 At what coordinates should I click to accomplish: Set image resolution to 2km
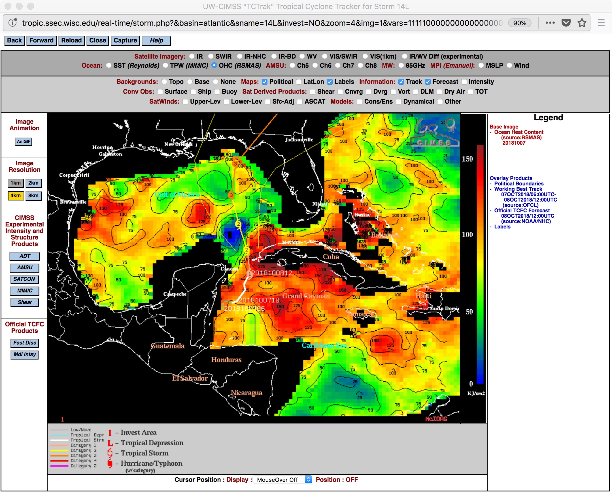point(33,183)
